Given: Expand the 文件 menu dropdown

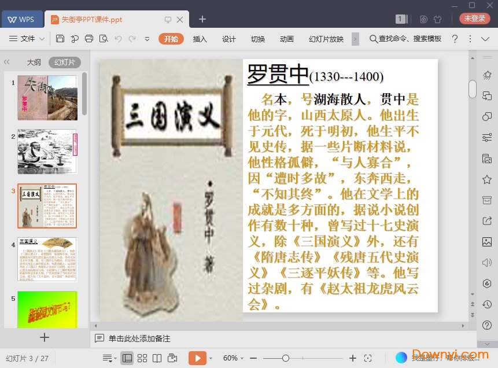Looking at the screenshot, I should 27,39.
